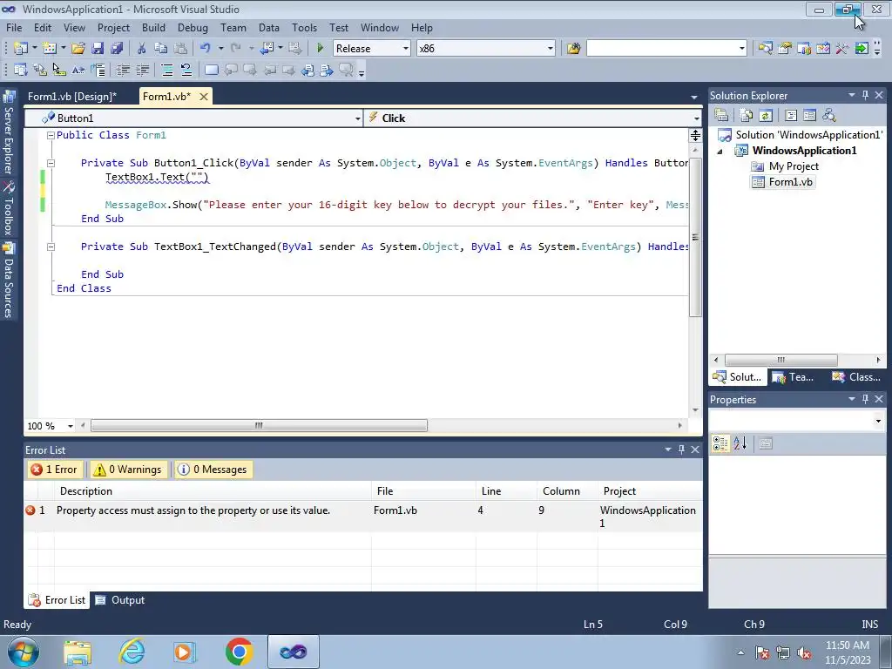Open the Build menu
Image resolution: width=892 pixels, height=669 pixels.
(x=153, y=27)
